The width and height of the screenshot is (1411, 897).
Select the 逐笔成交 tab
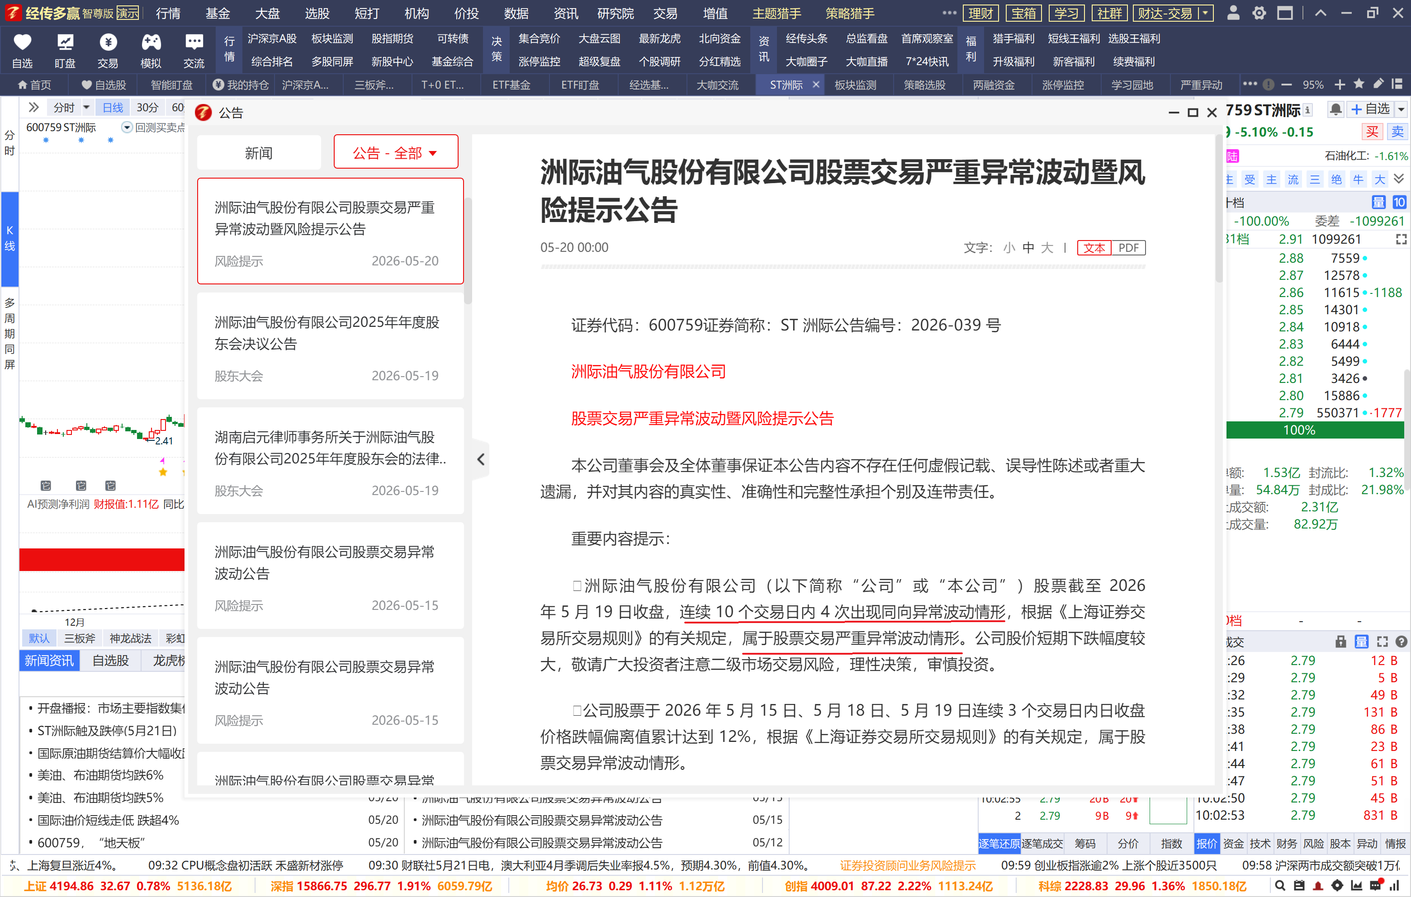pyautogui.click(x=1042, y=843)
